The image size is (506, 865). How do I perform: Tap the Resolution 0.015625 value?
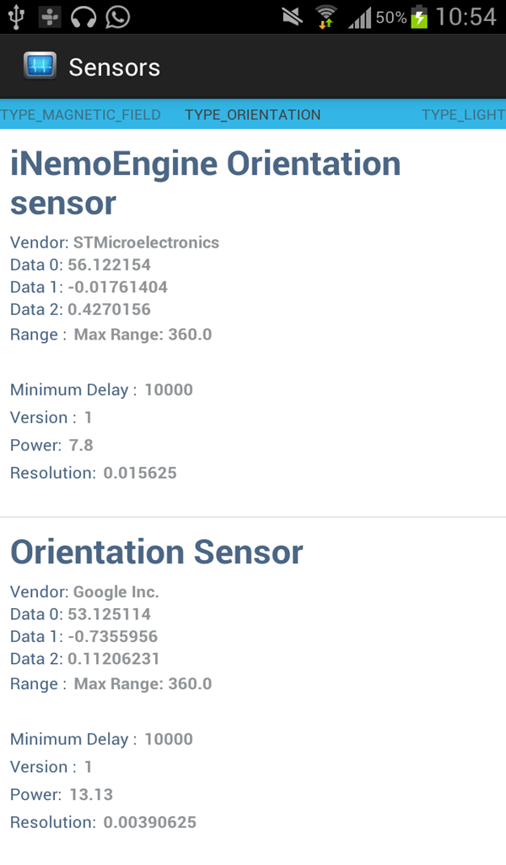[93, 473]
